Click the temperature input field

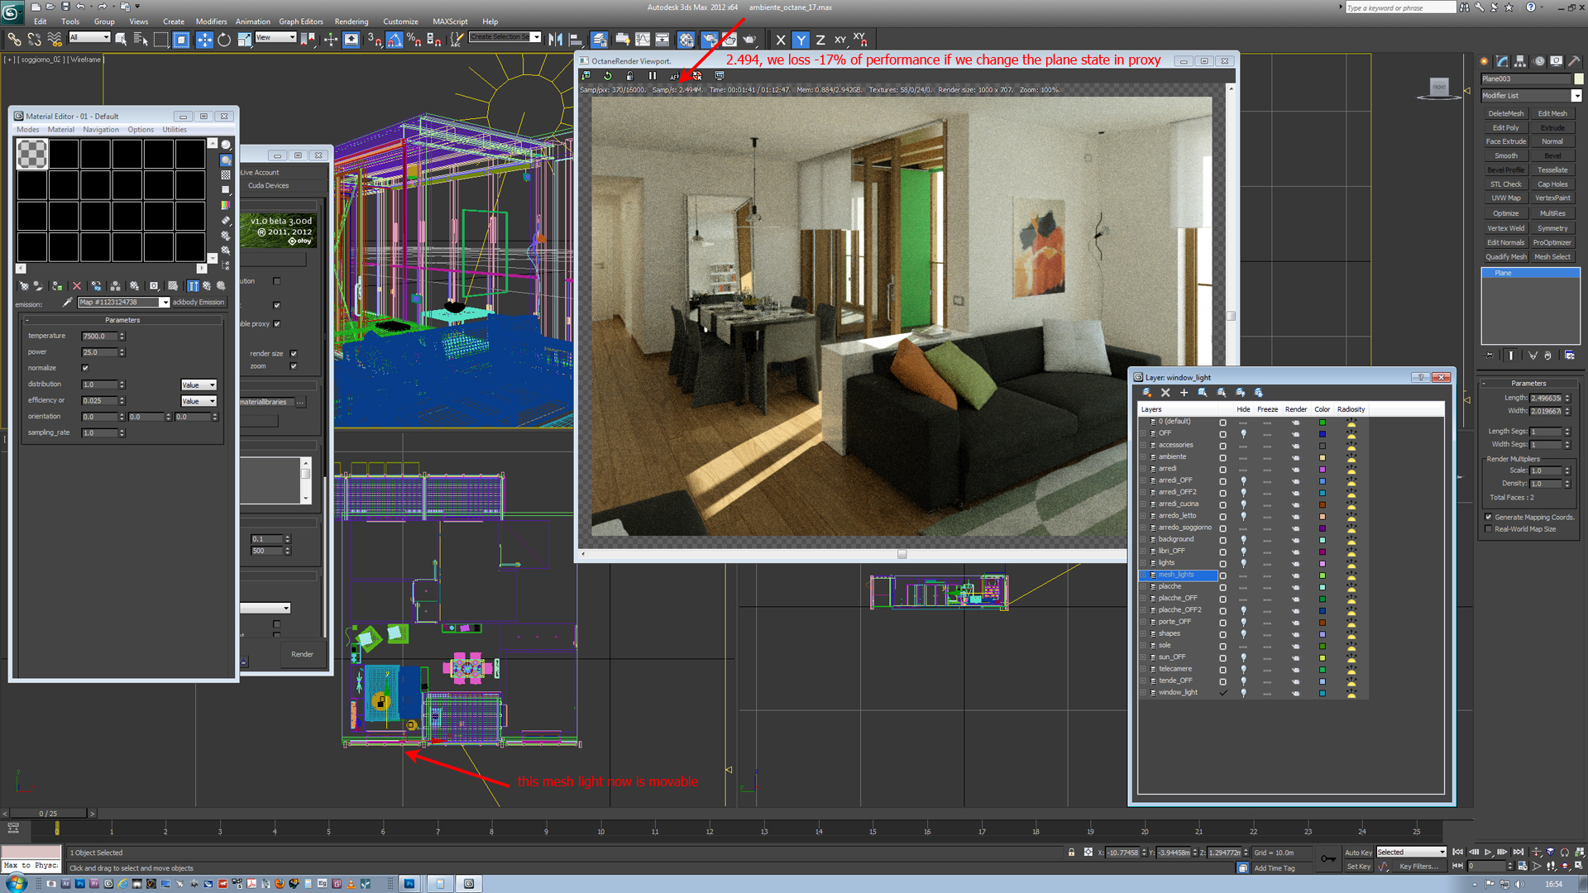pos(98,337)
